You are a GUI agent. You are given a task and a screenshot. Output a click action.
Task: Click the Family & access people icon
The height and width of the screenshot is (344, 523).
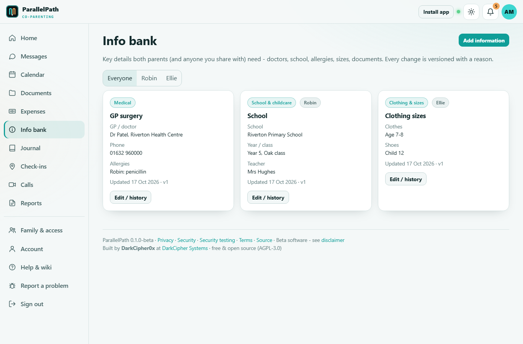[x=12, y=230]
